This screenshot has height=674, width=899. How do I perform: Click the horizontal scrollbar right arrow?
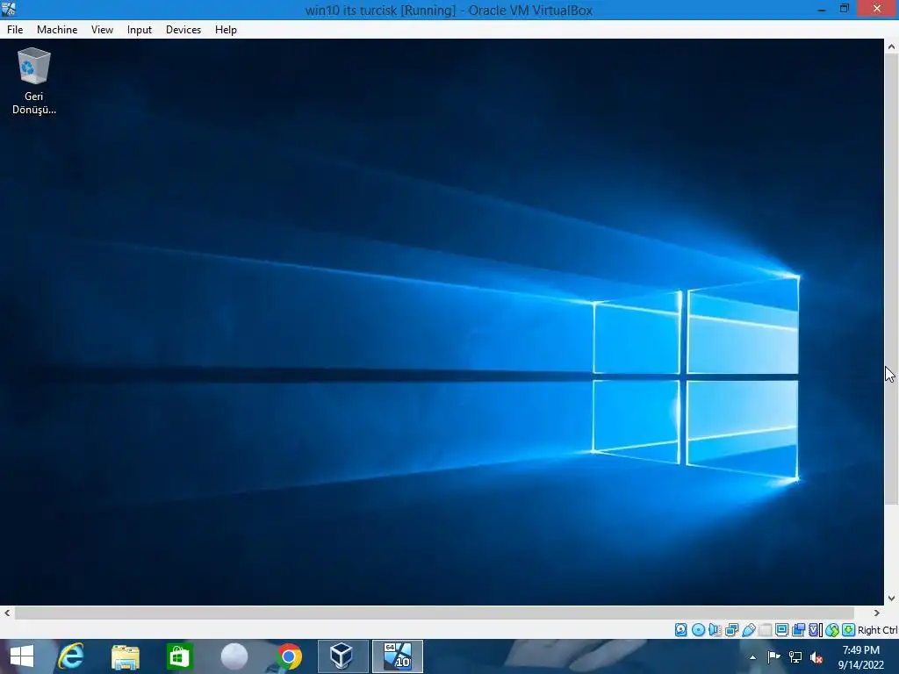pyautogui.click(x=877, y=613)
